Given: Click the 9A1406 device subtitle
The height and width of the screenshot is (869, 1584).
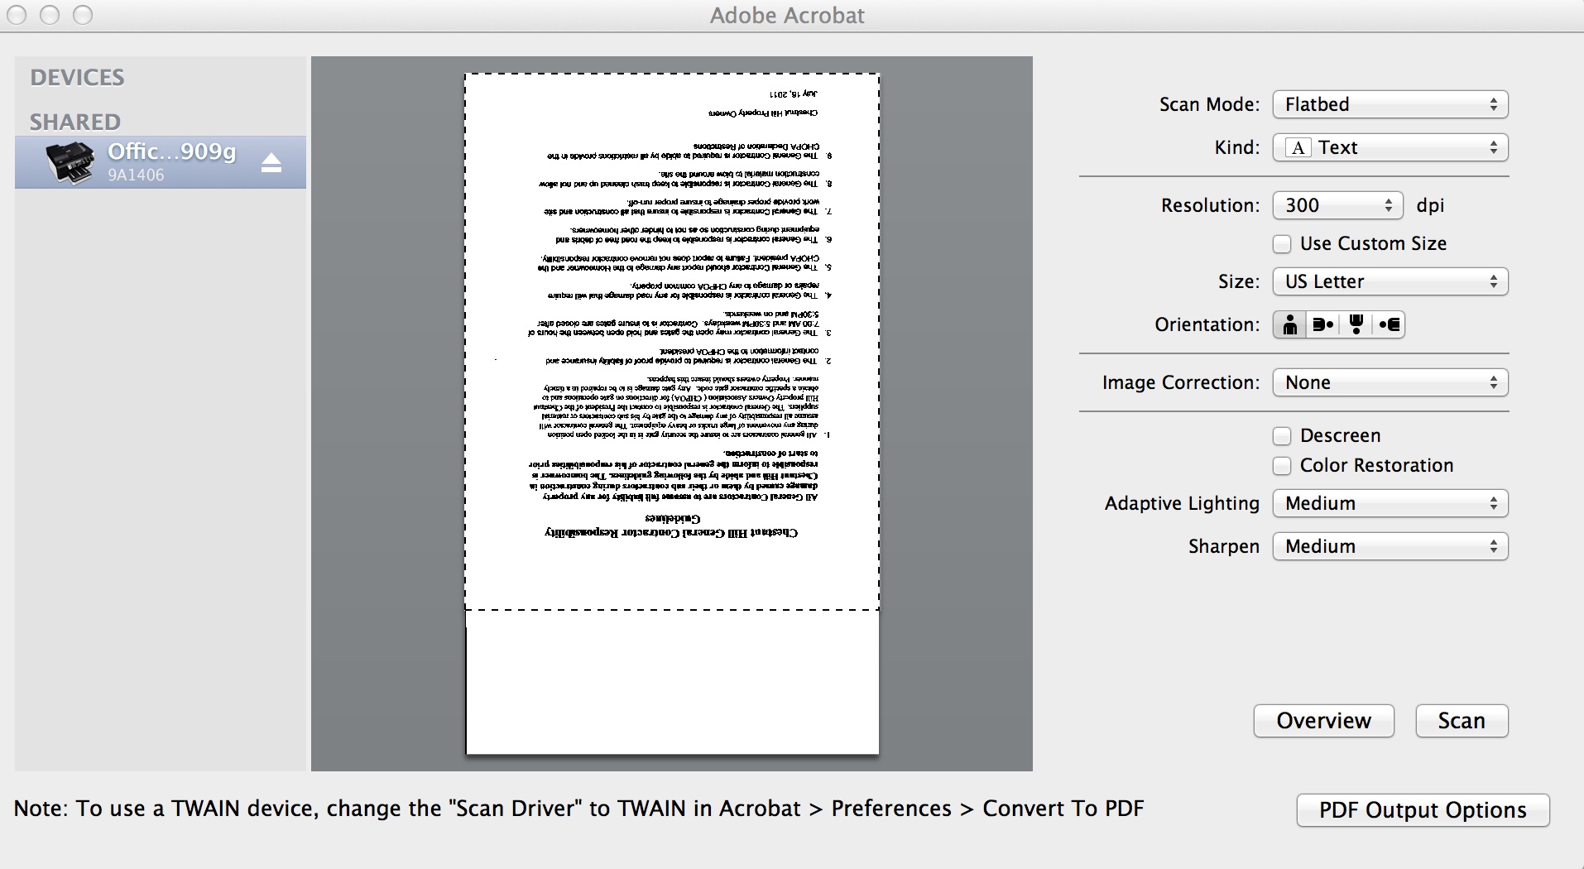Looking at the screenshot, I should 136,175.
